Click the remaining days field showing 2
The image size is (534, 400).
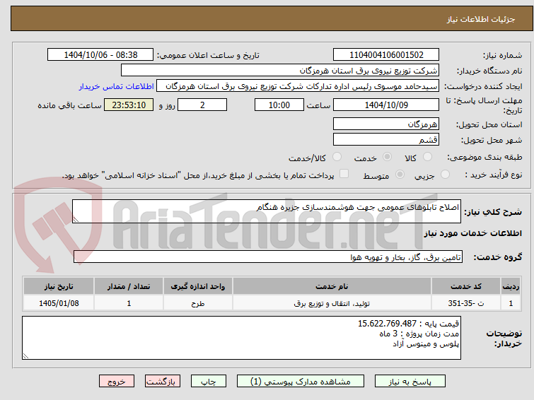click(202, 105)
